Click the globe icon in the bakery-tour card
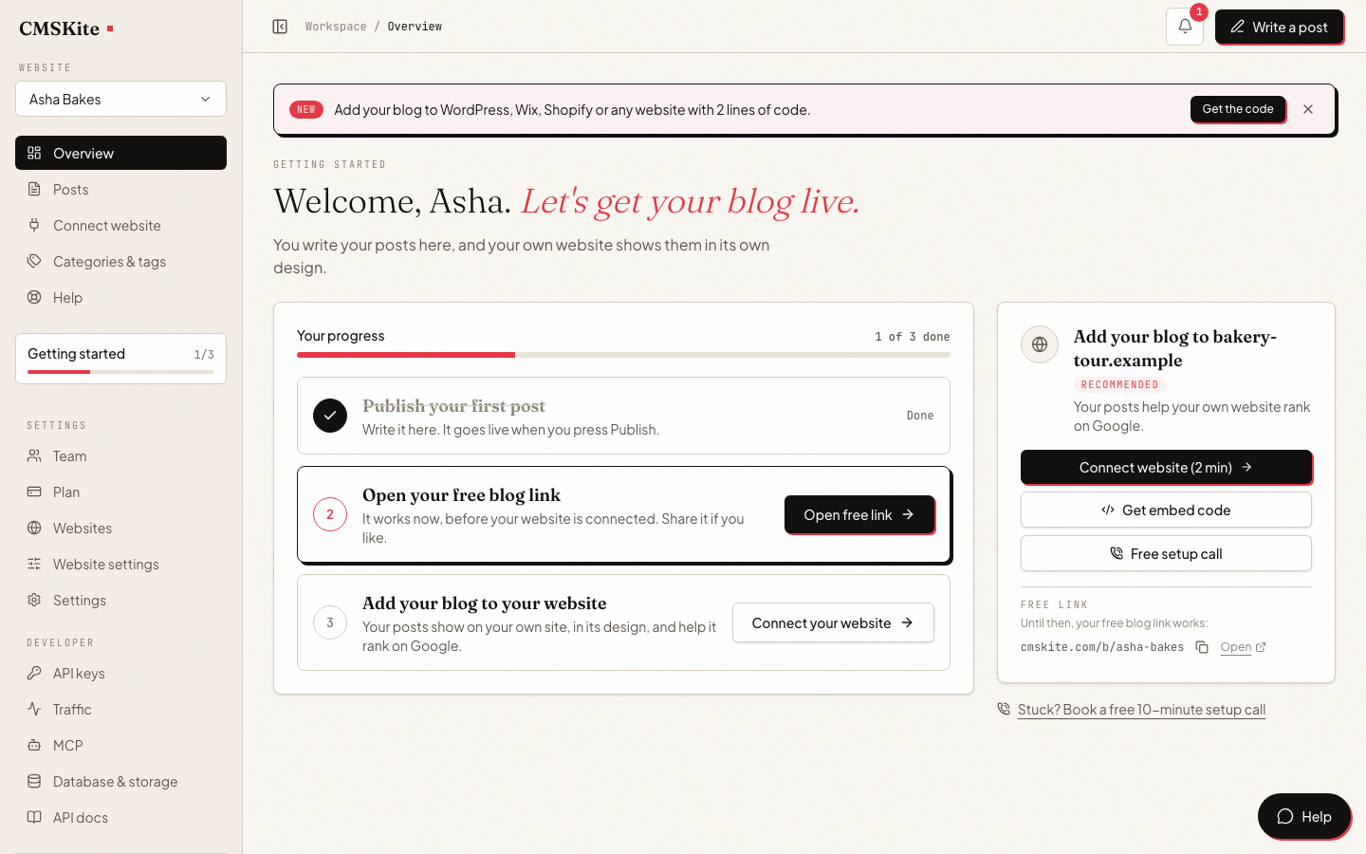Viewport: 1366px width, 854px height. click(x=1040, y=344)
